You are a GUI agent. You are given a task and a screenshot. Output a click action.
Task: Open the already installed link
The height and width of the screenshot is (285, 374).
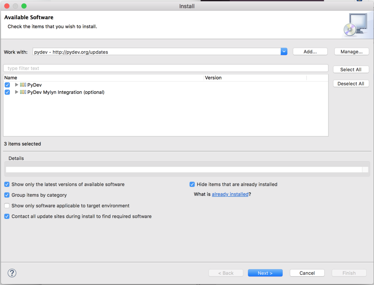[x=230, y=194]
